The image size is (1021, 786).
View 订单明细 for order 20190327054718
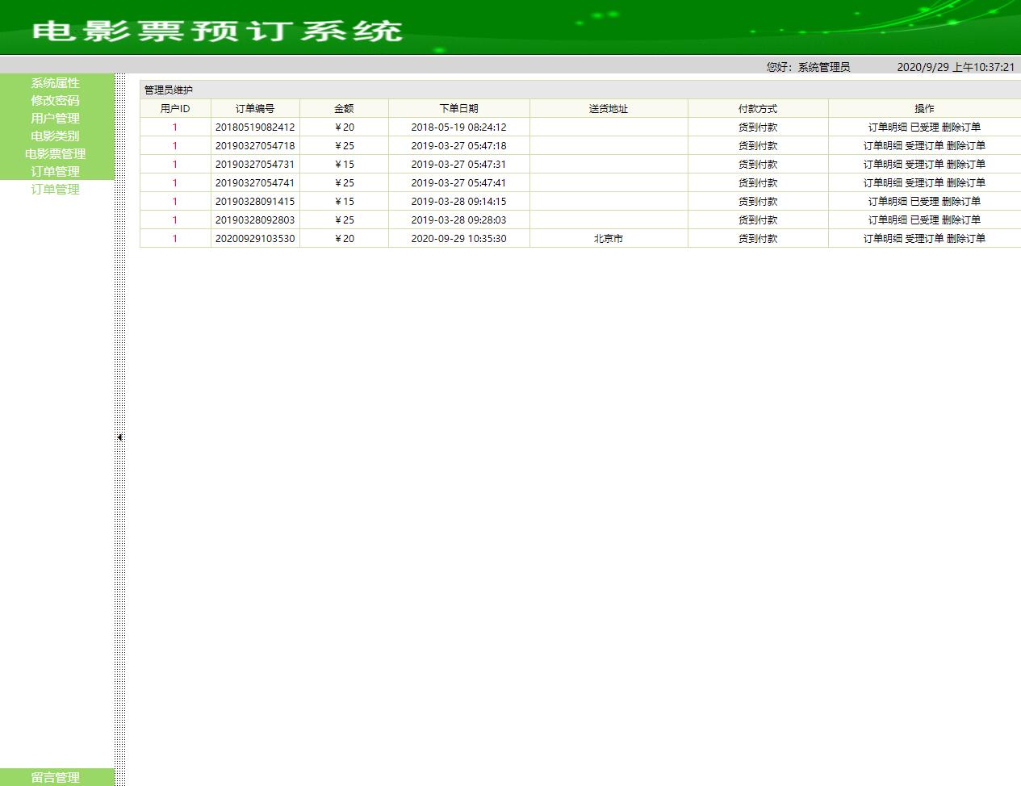tap(883, 146)
